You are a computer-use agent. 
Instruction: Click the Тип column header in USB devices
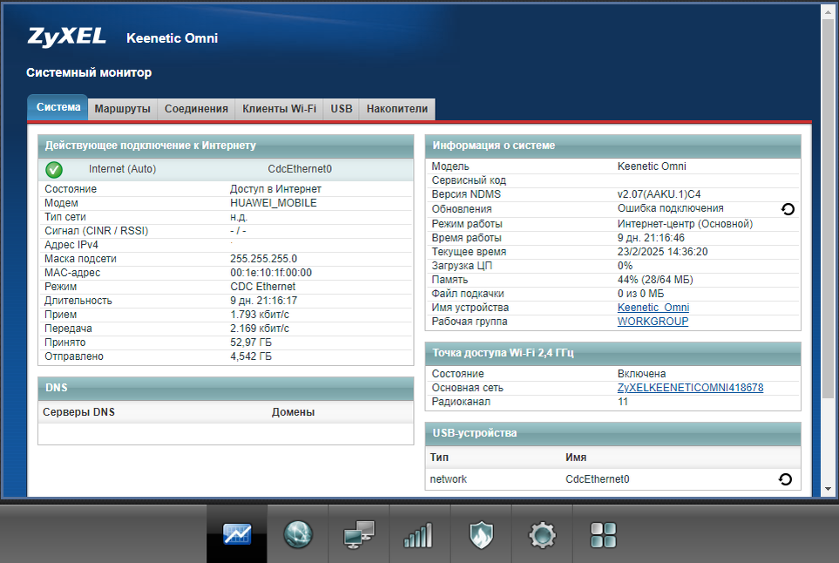[x=439, y=458]
